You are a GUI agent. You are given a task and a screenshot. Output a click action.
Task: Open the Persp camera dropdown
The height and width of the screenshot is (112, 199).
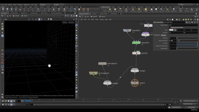(65, 22)
